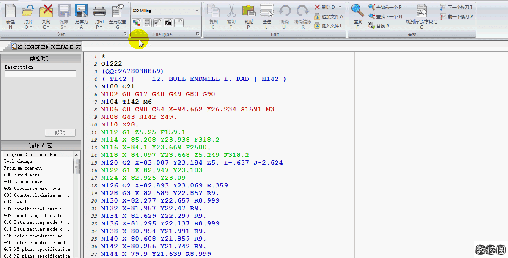
Task: Click code line O1222
Action: (112, 63)
